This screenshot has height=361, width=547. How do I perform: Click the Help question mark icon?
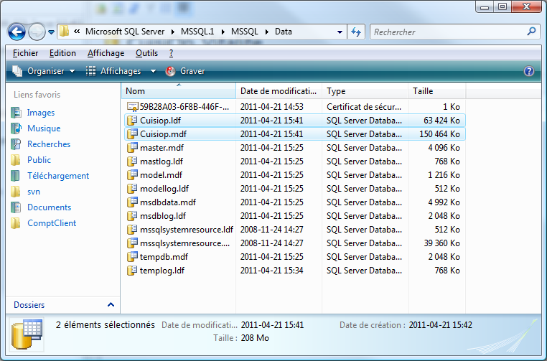[x=529, y=71]
